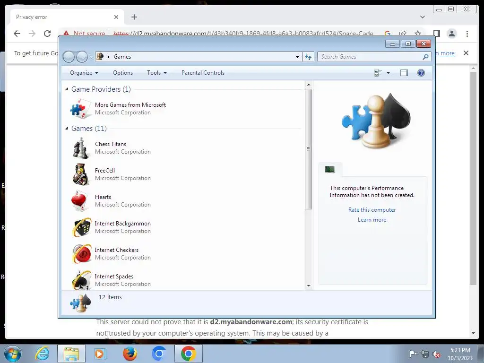Click the refresh button beside address bar

coord(308,57)
